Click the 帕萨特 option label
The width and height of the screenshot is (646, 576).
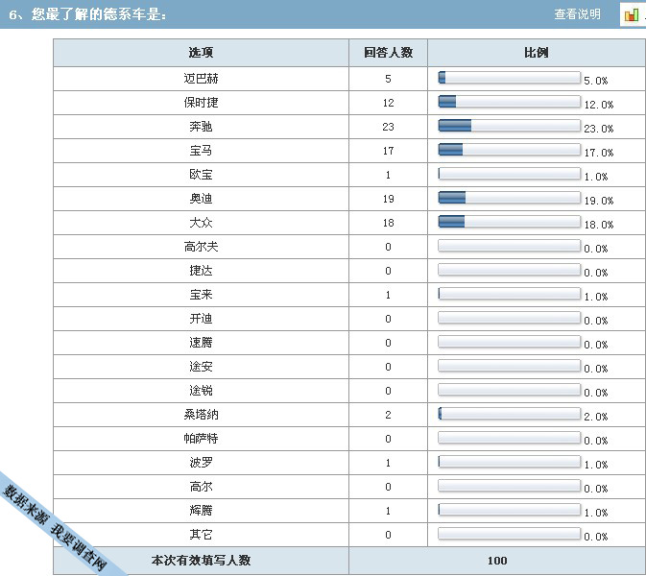[201, 439]
